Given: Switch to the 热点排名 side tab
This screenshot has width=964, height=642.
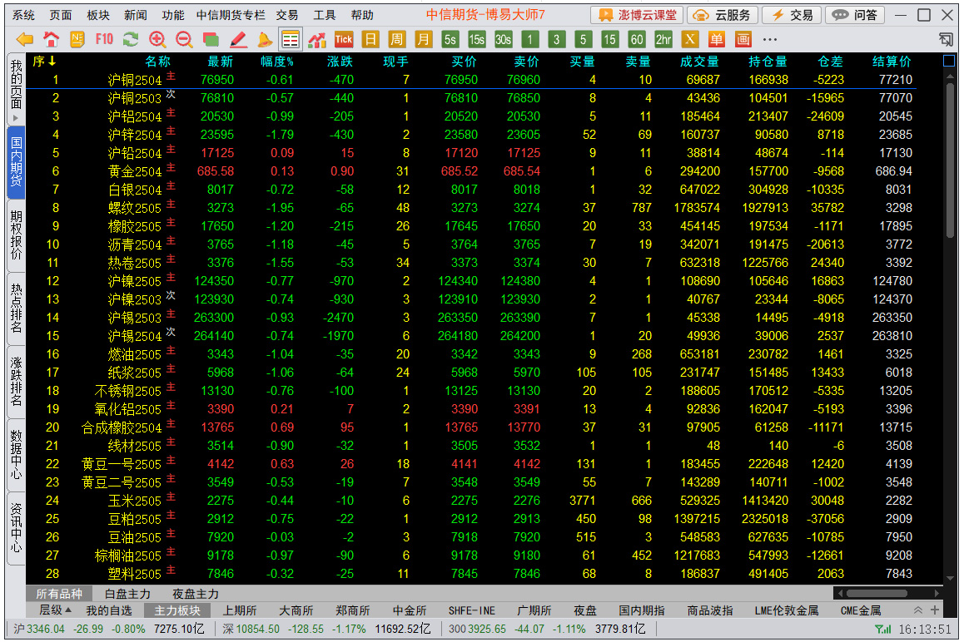Looking at the screenshot, I should (16, 309).
